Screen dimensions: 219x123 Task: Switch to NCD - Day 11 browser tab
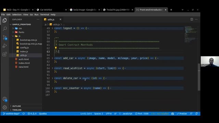point(18,10)
